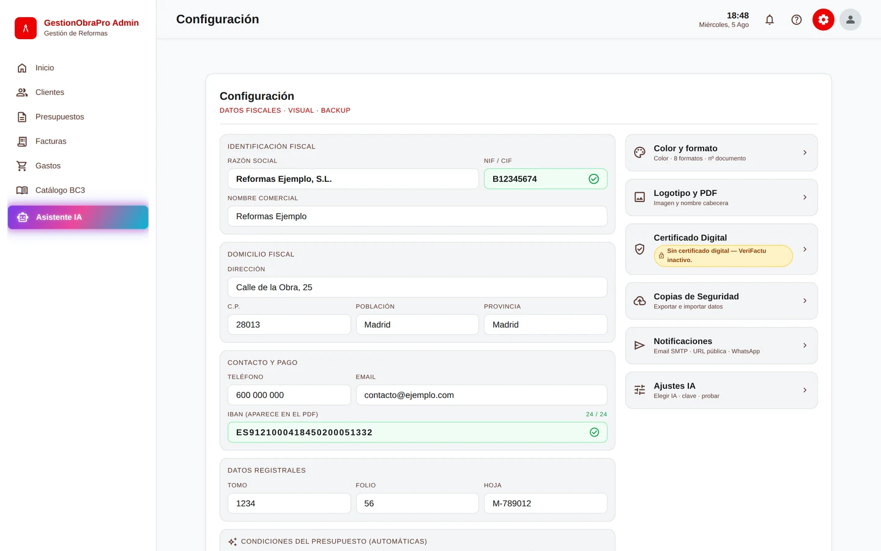The width and height of the screenshot is (881, 551).
Task: Open the Asistente IA gradient button
Action: tap(78, 217)
